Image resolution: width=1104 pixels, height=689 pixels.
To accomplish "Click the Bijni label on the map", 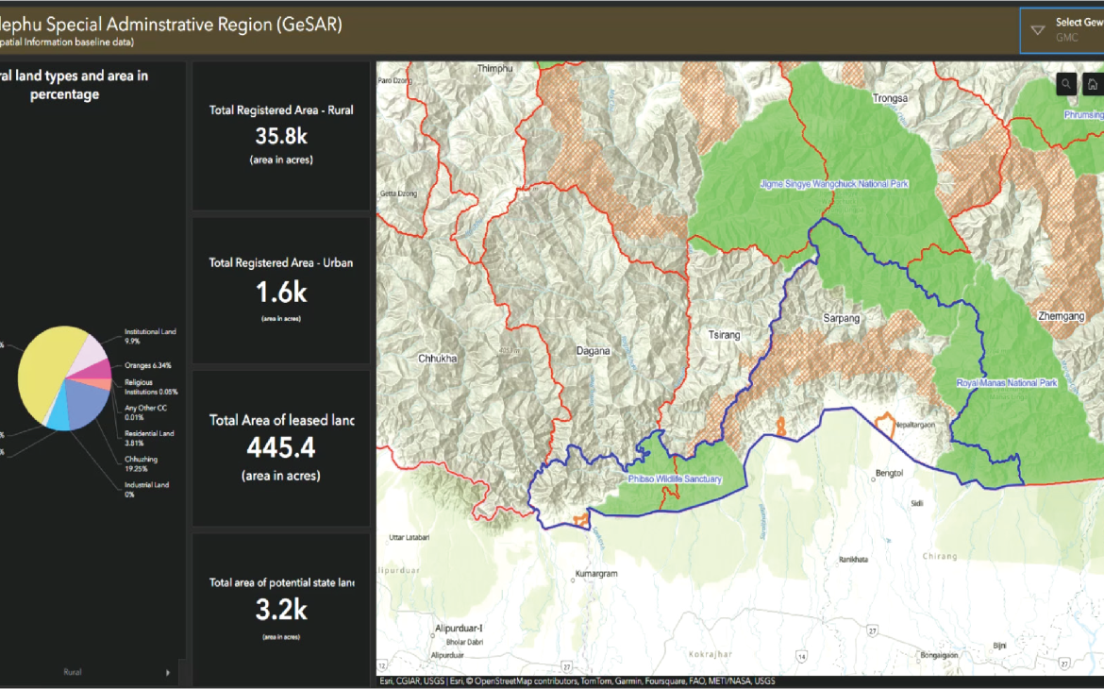I will click(x=999, y=646).
